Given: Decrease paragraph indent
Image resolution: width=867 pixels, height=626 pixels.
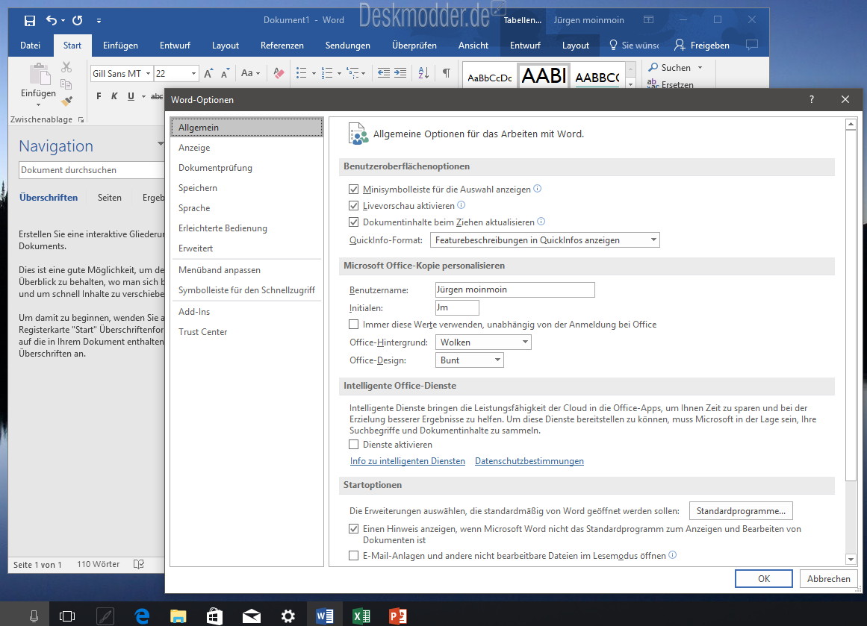Looking at the screenshot, I should coord(383,73).
